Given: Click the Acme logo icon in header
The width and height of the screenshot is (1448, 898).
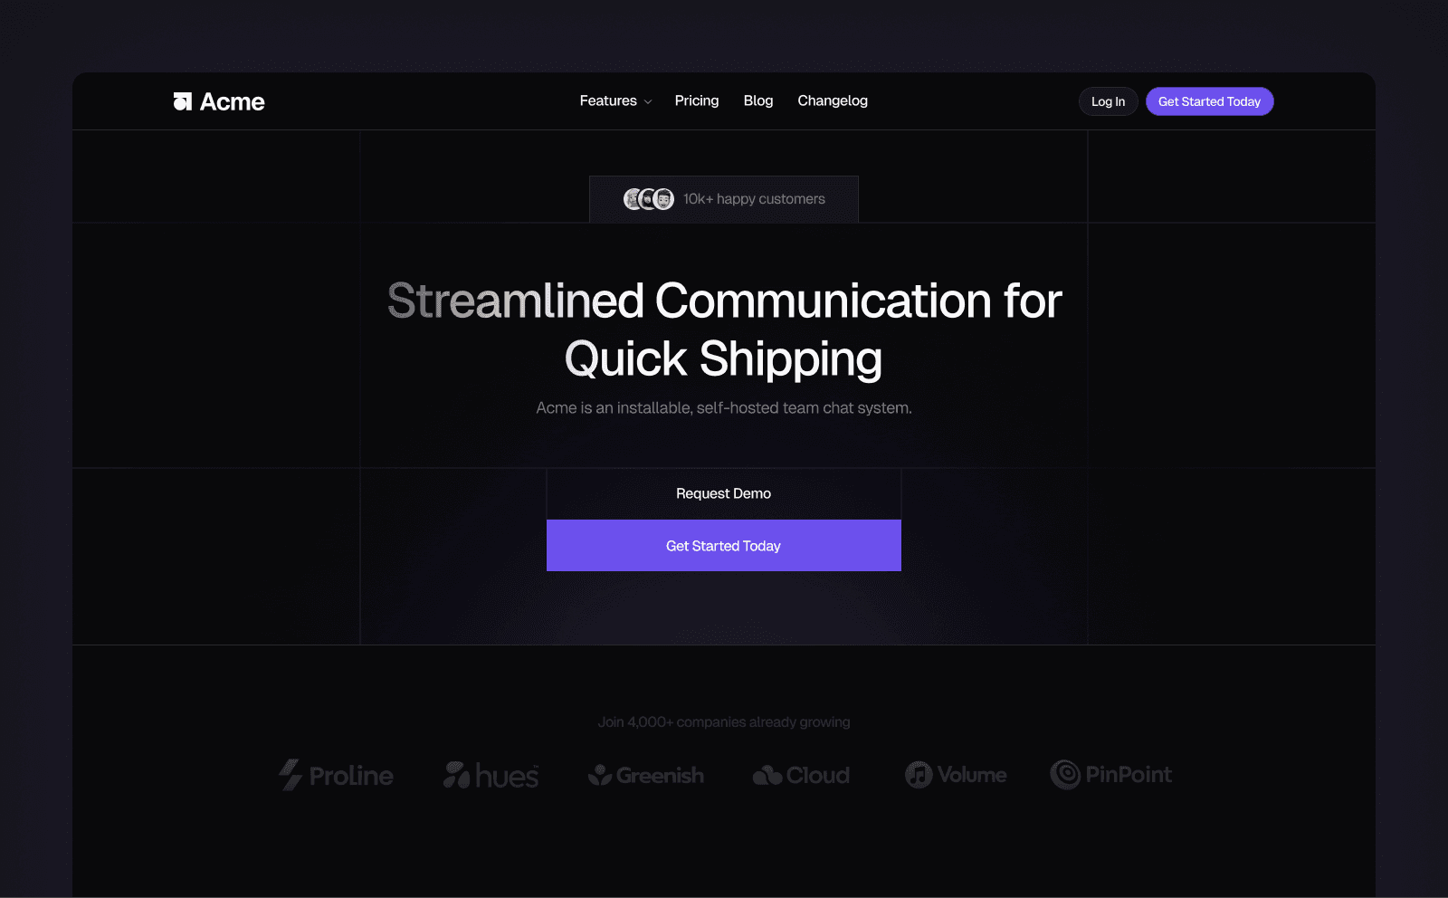Looking at the screenshot, I should (x=183, y=101).
